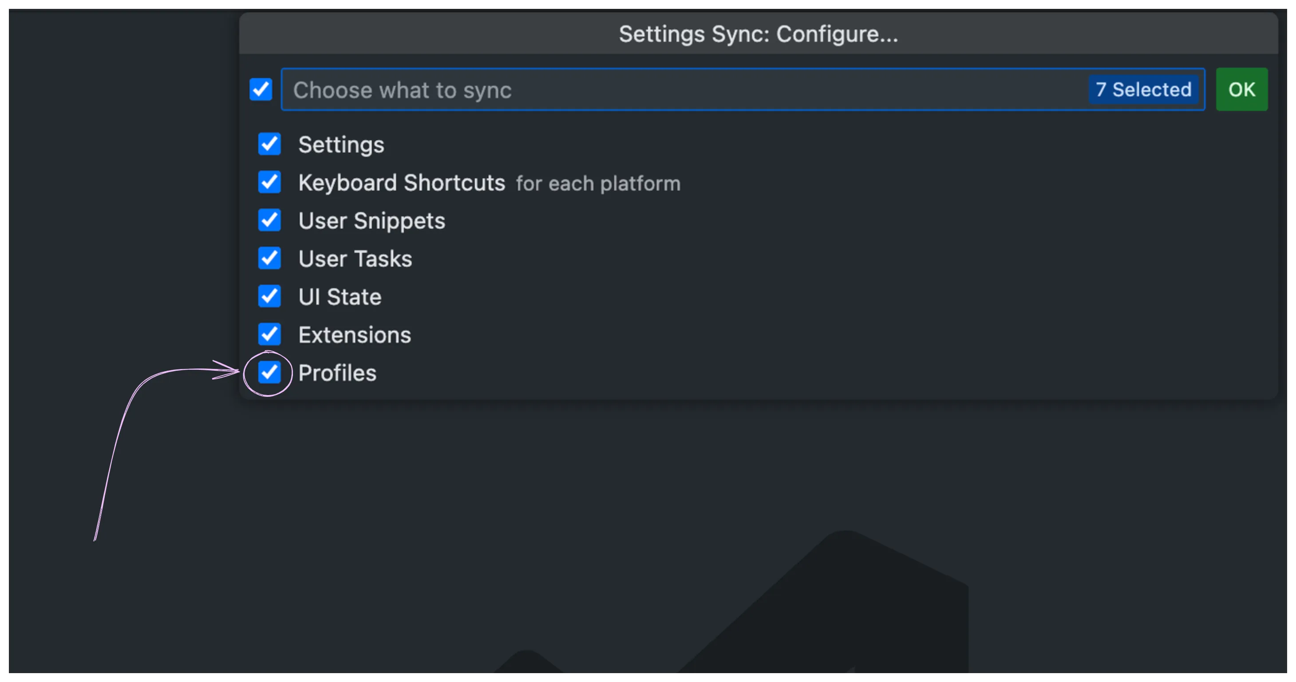Toggle the select-all checkbox beside search field
The width and height of the screenshot is (1296, 682).
(261, 90)
